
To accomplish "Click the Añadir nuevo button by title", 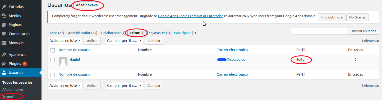I will click(87, 5).
